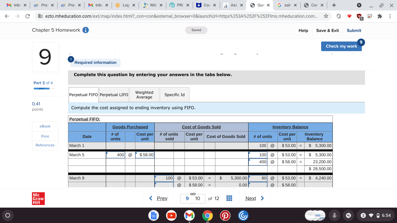The height and width of the screenshot is (223, 397).
Task: Open the eBook sidebar button
Action: point(45,126)
